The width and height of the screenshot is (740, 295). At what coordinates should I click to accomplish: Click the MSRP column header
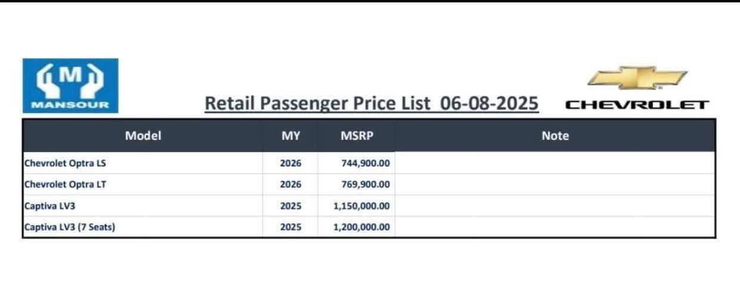coord(357,136)
